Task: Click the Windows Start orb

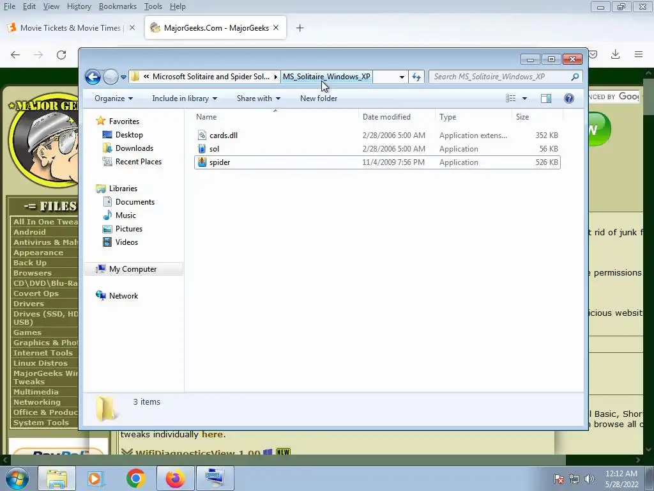Action: [x=17, y=478]
